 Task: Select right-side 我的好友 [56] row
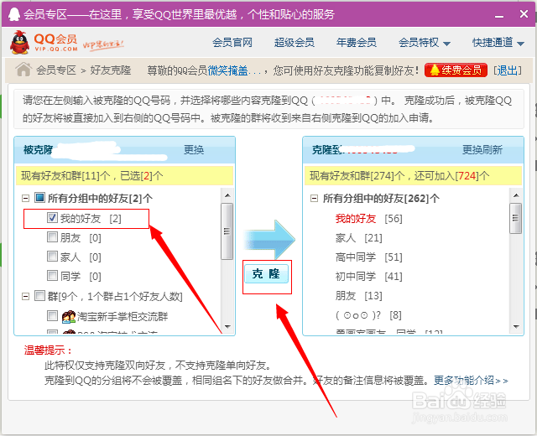pyautogui.click(x=368, y=218)
